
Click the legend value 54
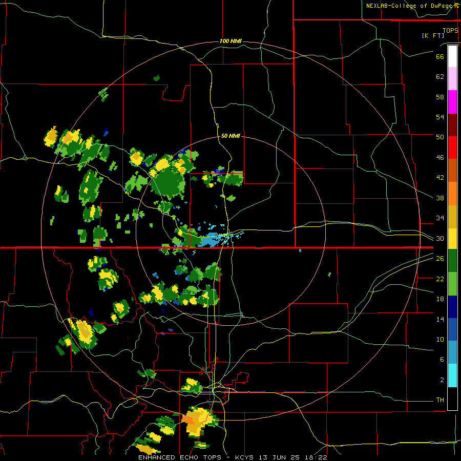440,117
